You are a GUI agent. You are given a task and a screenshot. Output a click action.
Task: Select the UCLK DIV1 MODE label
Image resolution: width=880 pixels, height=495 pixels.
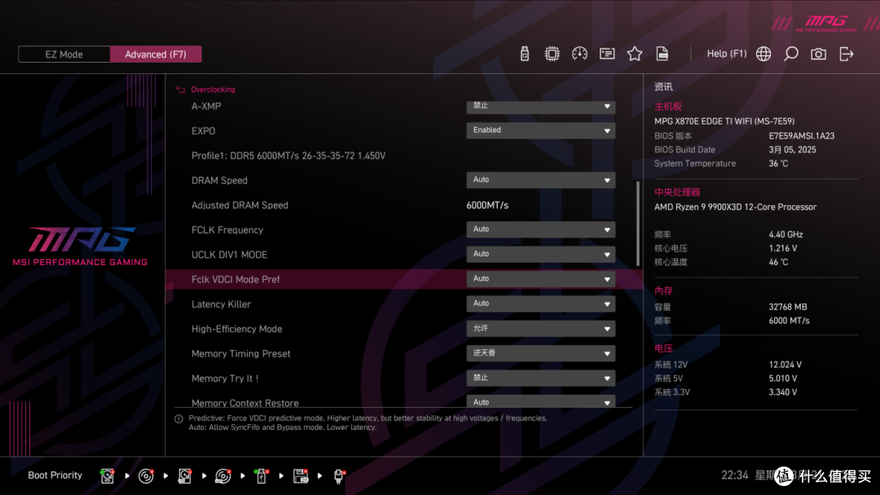pyautogui.click(x=229, y=255)
